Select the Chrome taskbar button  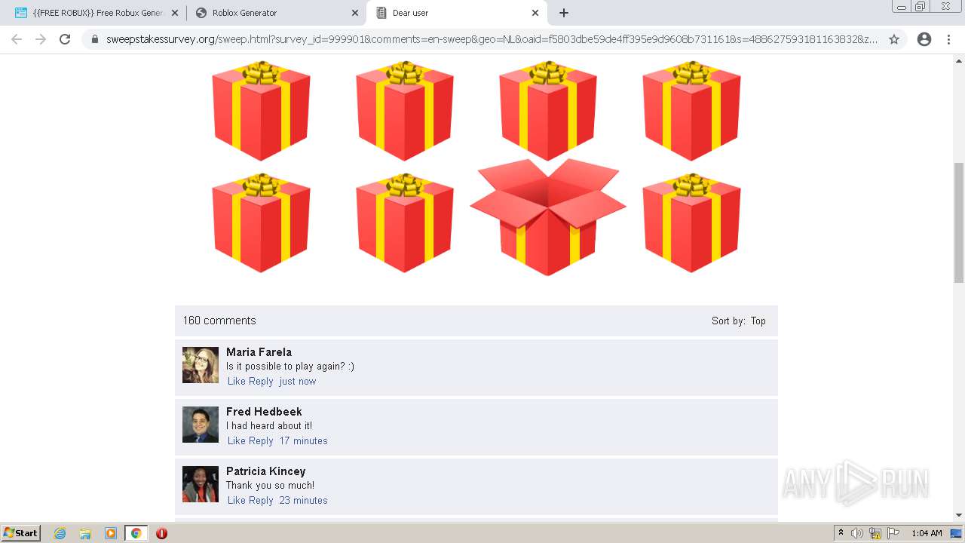click(x=136, y=533)
